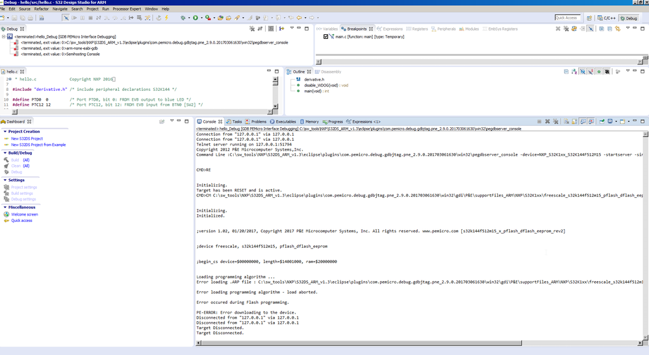Click the Skip All Breakpoints toolbar icon
This screenshot has height=355, width=649.
[x=66, y=18]
